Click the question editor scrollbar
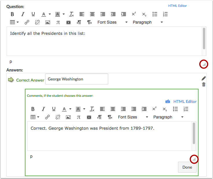The width and height of the screenshot is (213, 179). (x=204, y=39)
